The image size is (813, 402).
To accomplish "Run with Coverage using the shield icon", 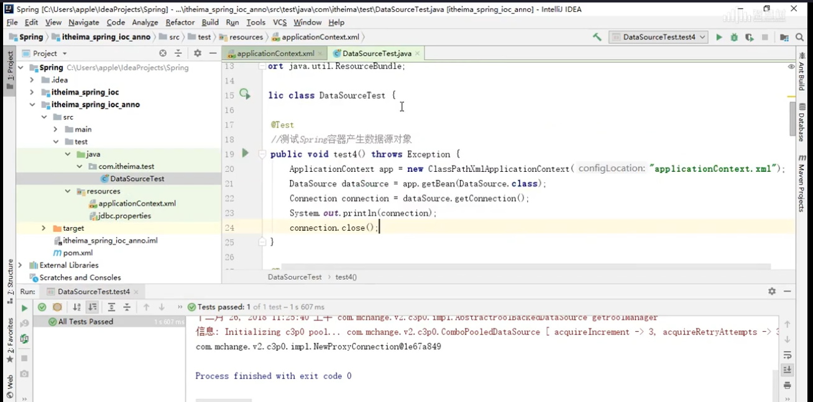I will click(749, 37).
